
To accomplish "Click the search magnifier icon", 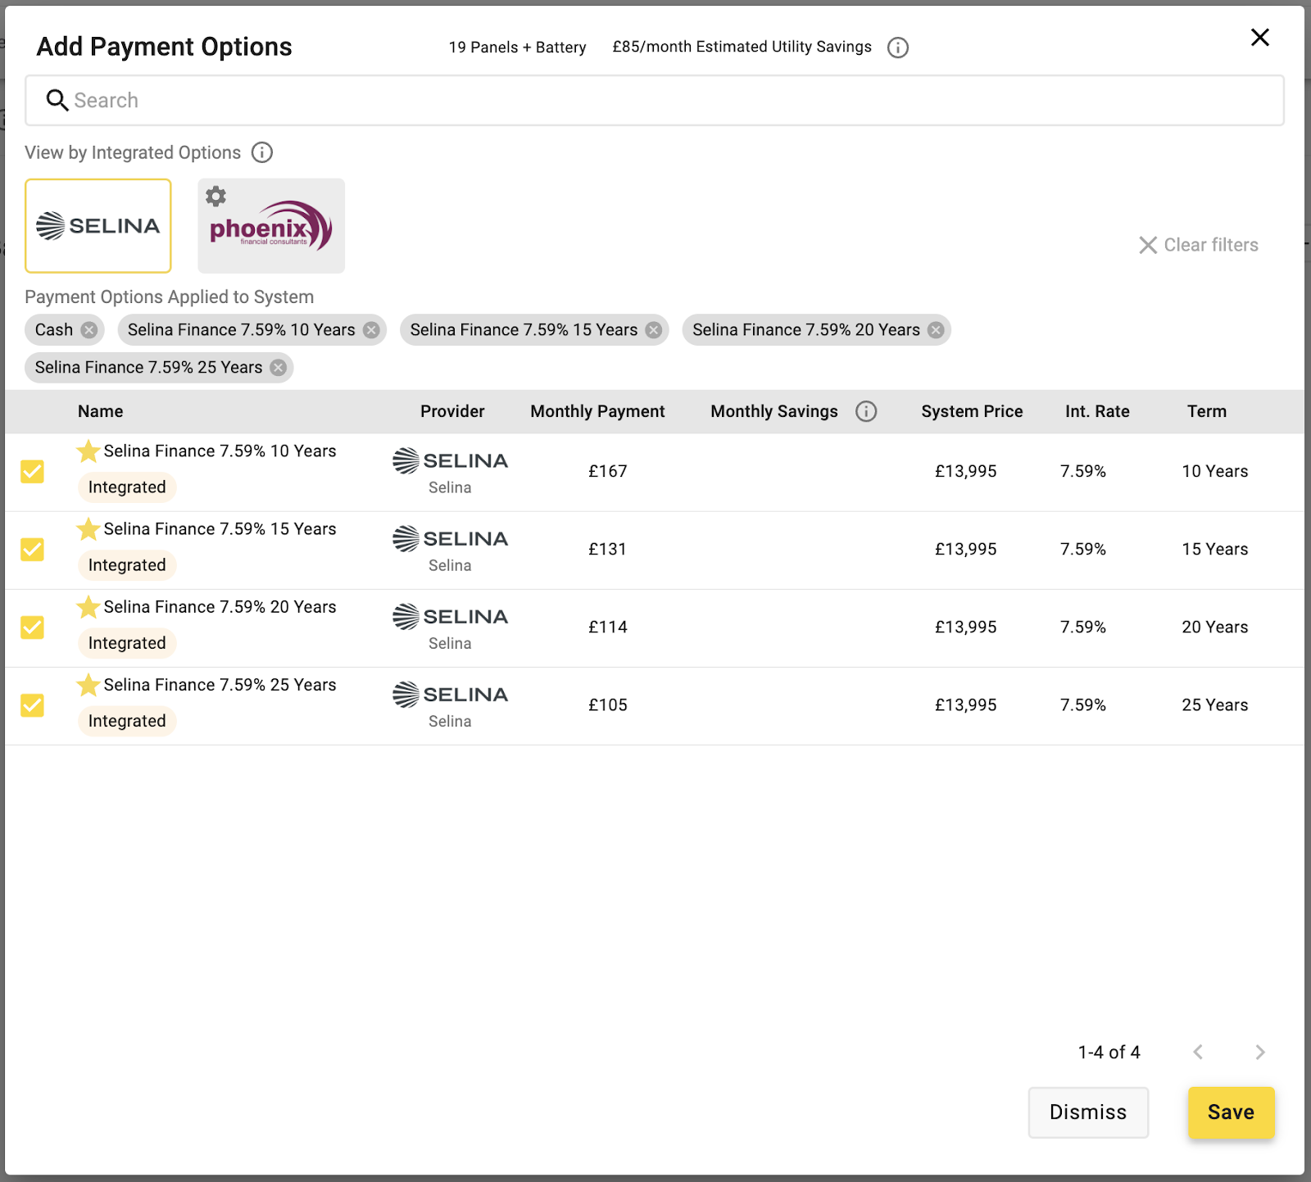I will click(57, 100).
